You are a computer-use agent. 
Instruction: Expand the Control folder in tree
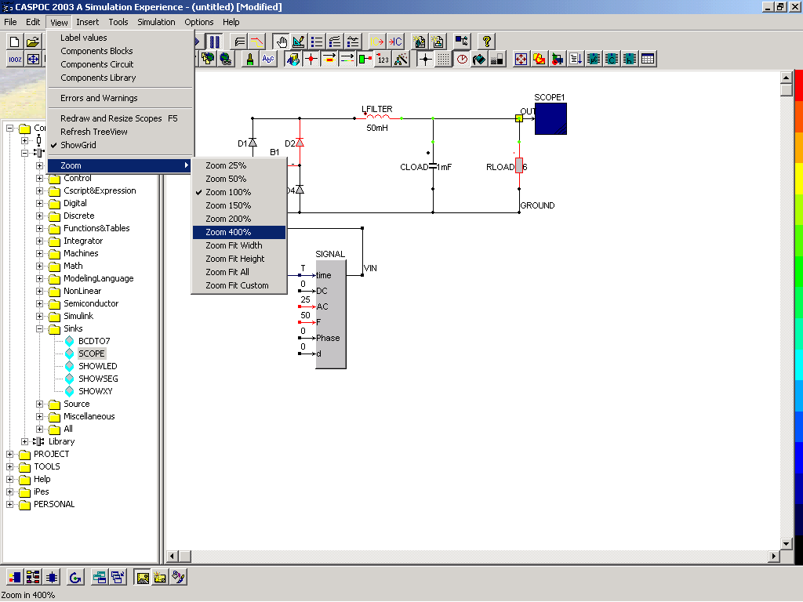click(39, 179)
